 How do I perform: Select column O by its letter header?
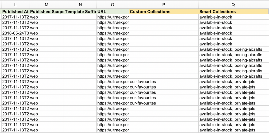coord(113,5)
